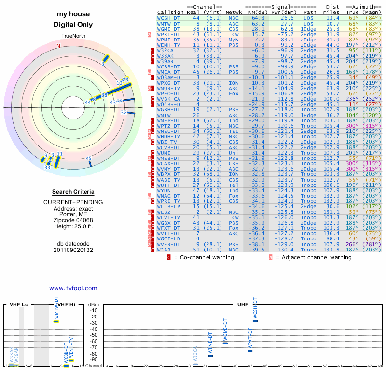
Task: Click the WMTW-DT bar in VHF Hi chart
Action: click(56, 321)
